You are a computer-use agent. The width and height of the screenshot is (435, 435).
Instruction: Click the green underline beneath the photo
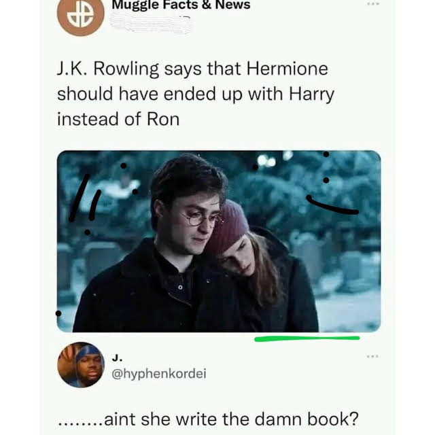[307, 338]
